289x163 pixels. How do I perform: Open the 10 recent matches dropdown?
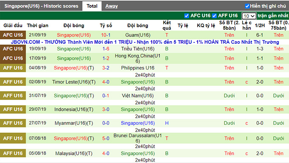[249, 16]
